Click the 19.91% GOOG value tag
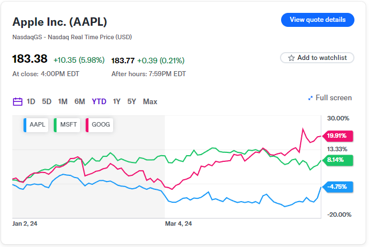This screenshot has width=369, height=247. click(338, 136)
